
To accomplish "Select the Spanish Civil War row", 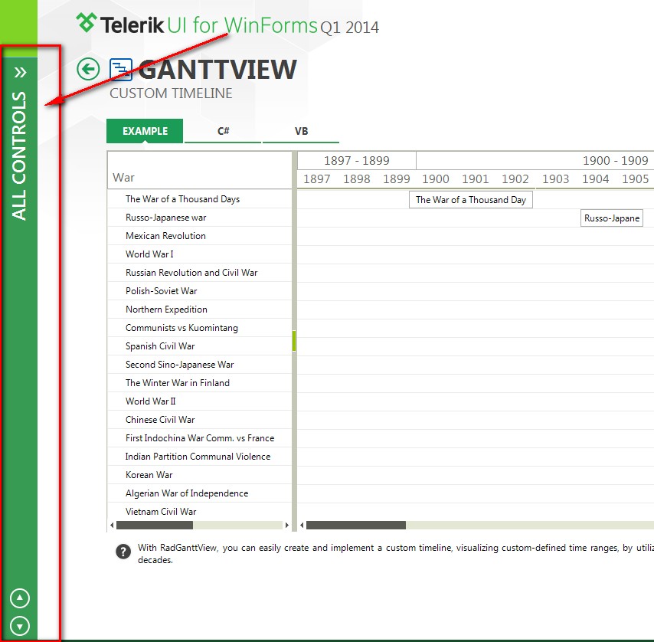I will point(199,346).
